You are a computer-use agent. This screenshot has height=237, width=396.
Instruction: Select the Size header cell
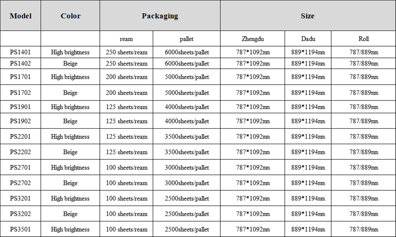(x=308, y=16)
